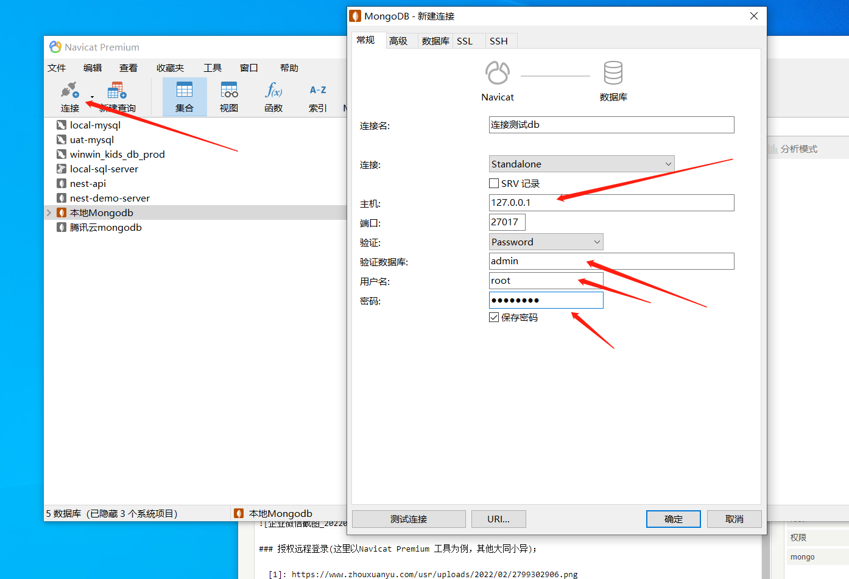Click the database cylinder icon in dialog
The image size is (849, 579).
(x=613, y=72)
